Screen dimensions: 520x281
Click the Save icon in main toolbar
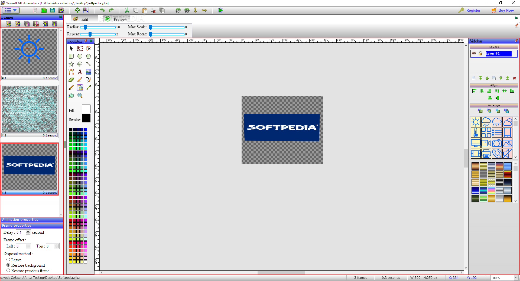pos(53,10)
